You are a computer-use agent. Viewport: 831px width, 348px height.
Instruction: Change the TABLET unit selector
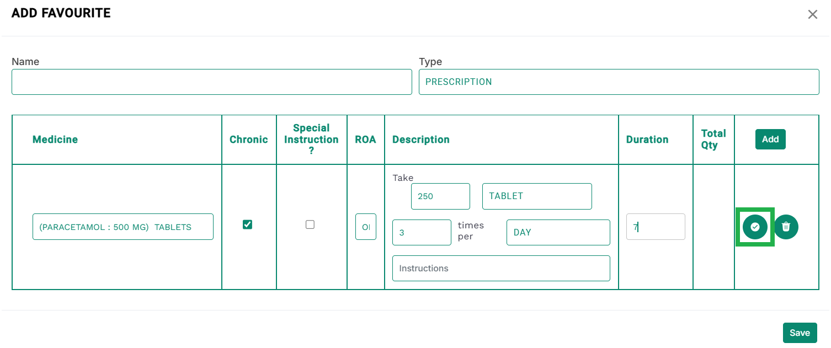(537, 196)
